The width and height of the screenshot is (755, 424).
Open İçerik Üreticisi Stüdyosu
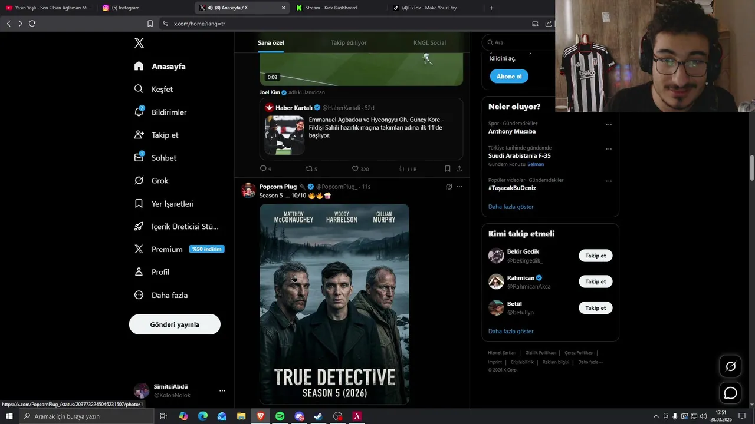coord(176,227)
